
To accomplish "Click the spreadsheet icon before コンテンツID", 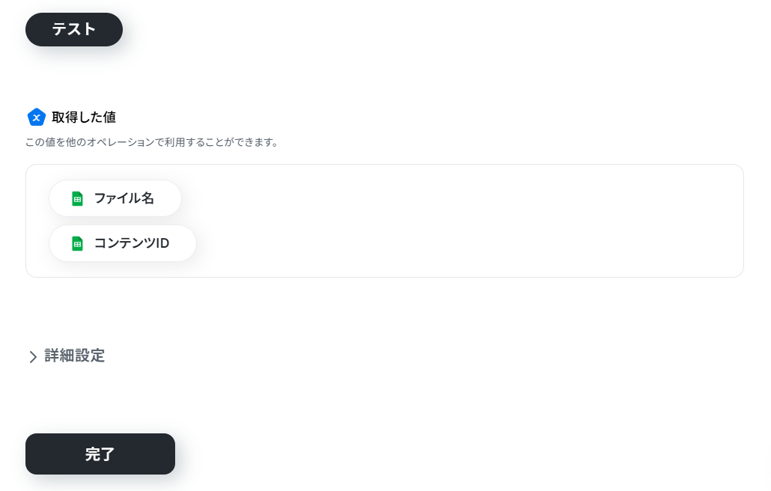I will [77, 243].
